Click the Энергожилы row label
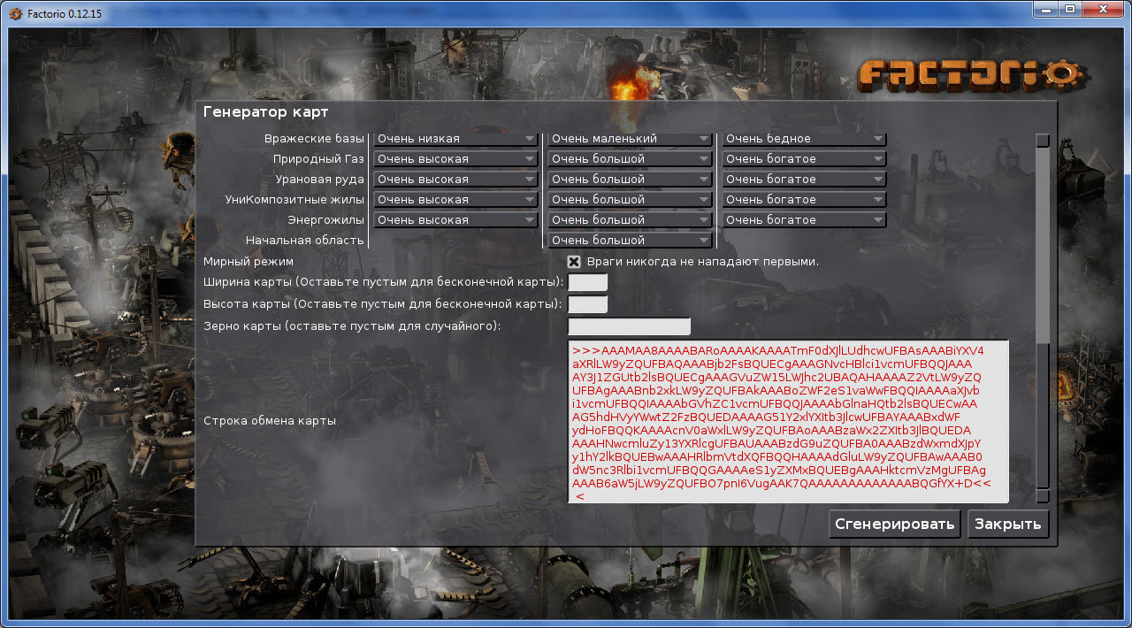1132x628 pixels. 325,220
